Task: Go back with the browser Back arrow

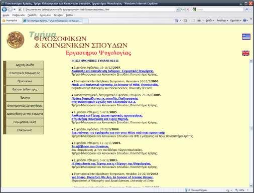Action: tap(4, 10)
